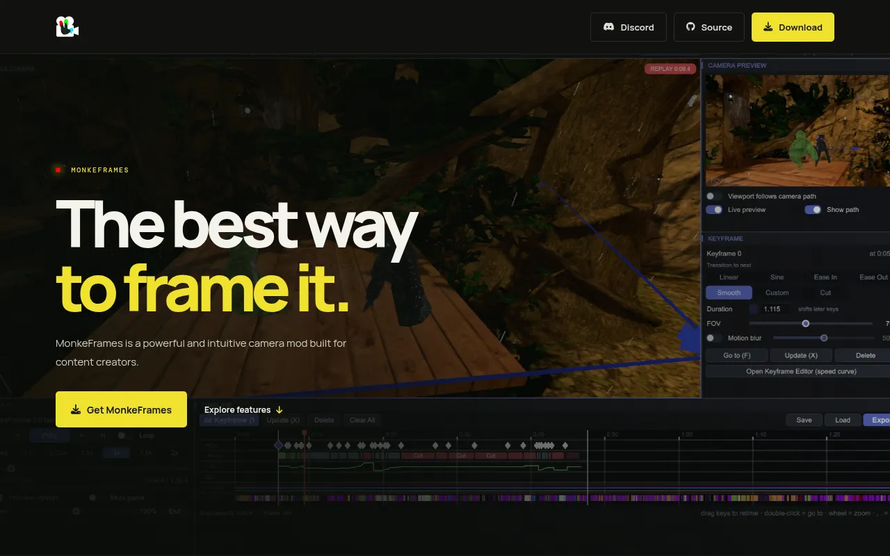Image resolution: width=890 pixels, height=556 pixels.
Task: Select the Sine transition option
Action: click(x=777, y=277)
